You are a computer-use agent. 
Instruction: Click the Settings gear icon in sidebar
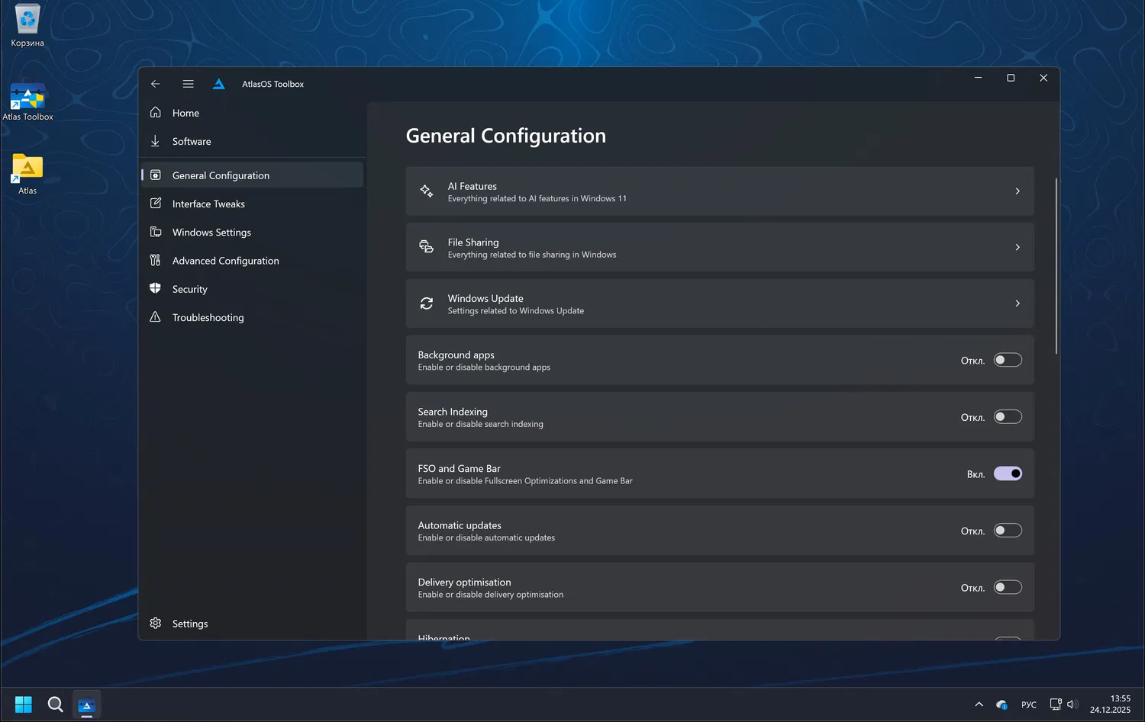click(156, 623)
